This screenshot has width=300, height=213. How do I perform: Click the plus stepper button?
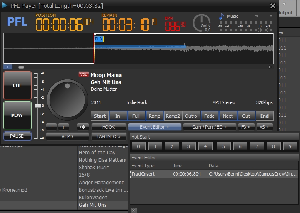[63, 127]
